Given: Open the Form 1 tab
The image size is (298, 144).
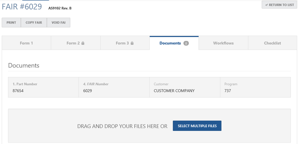Looking at the screenshot, I should click(26, 43).
